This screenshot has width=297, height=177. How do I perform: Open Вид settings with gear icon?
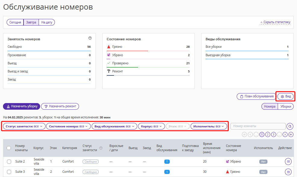tap(286, 96)
